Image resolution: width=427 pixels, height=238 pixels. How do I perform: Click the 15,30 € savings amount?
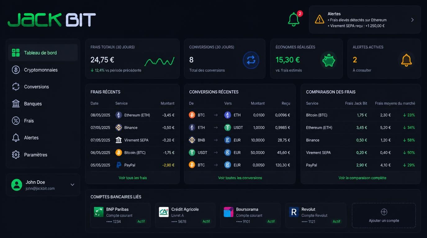click(x=288, y=60)
